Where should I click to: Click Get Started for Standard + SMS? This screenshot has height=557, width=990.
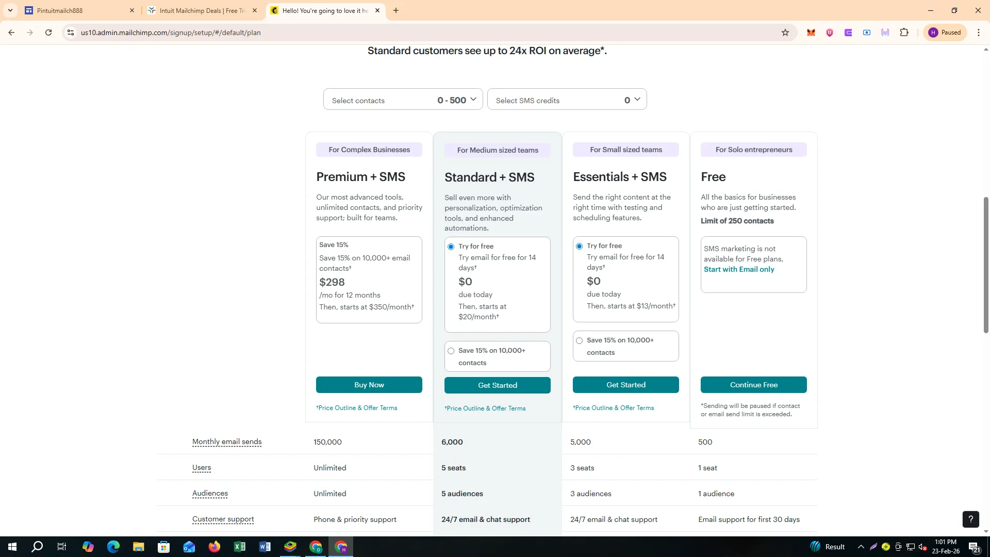tap(498, 385)
